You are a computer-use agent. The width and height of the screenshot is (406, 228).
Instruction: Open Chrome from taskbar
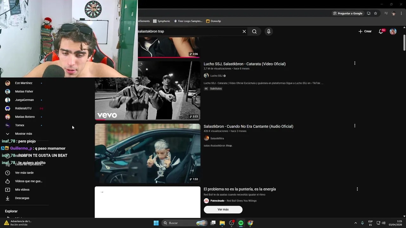click(250, 223)
